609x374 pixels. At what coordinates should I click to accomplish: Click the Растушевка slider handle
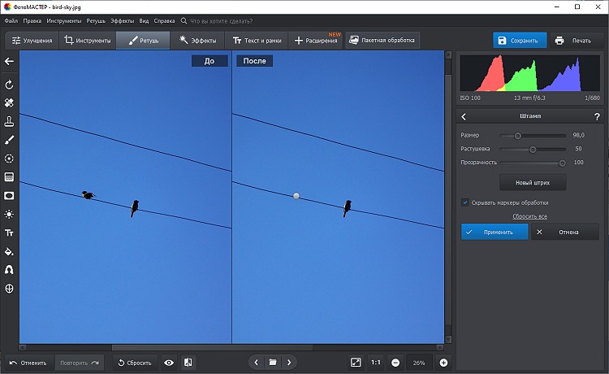(533, 149)
